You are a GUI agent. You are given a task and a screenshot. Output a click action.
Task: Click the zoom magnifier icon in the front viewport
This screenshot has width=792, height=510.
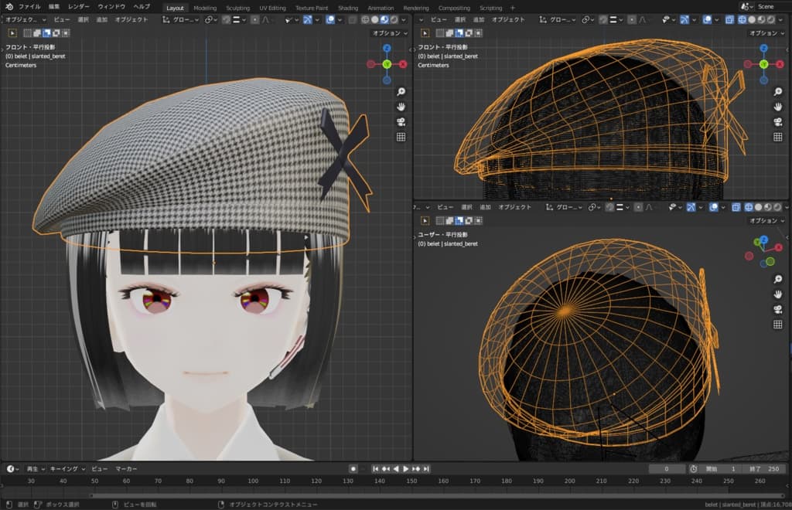[401, 92]
